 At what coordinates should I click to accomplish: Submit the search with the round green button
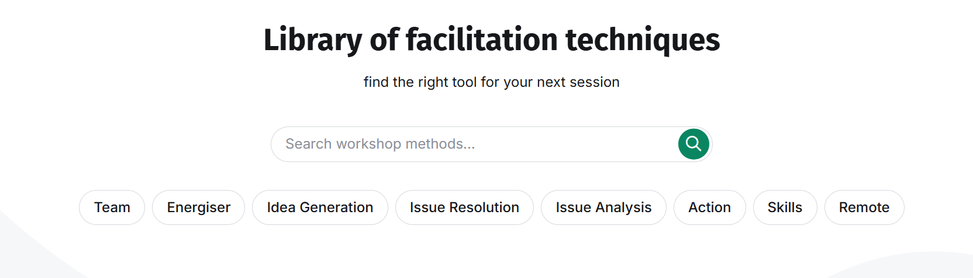(x=693, y=144)
